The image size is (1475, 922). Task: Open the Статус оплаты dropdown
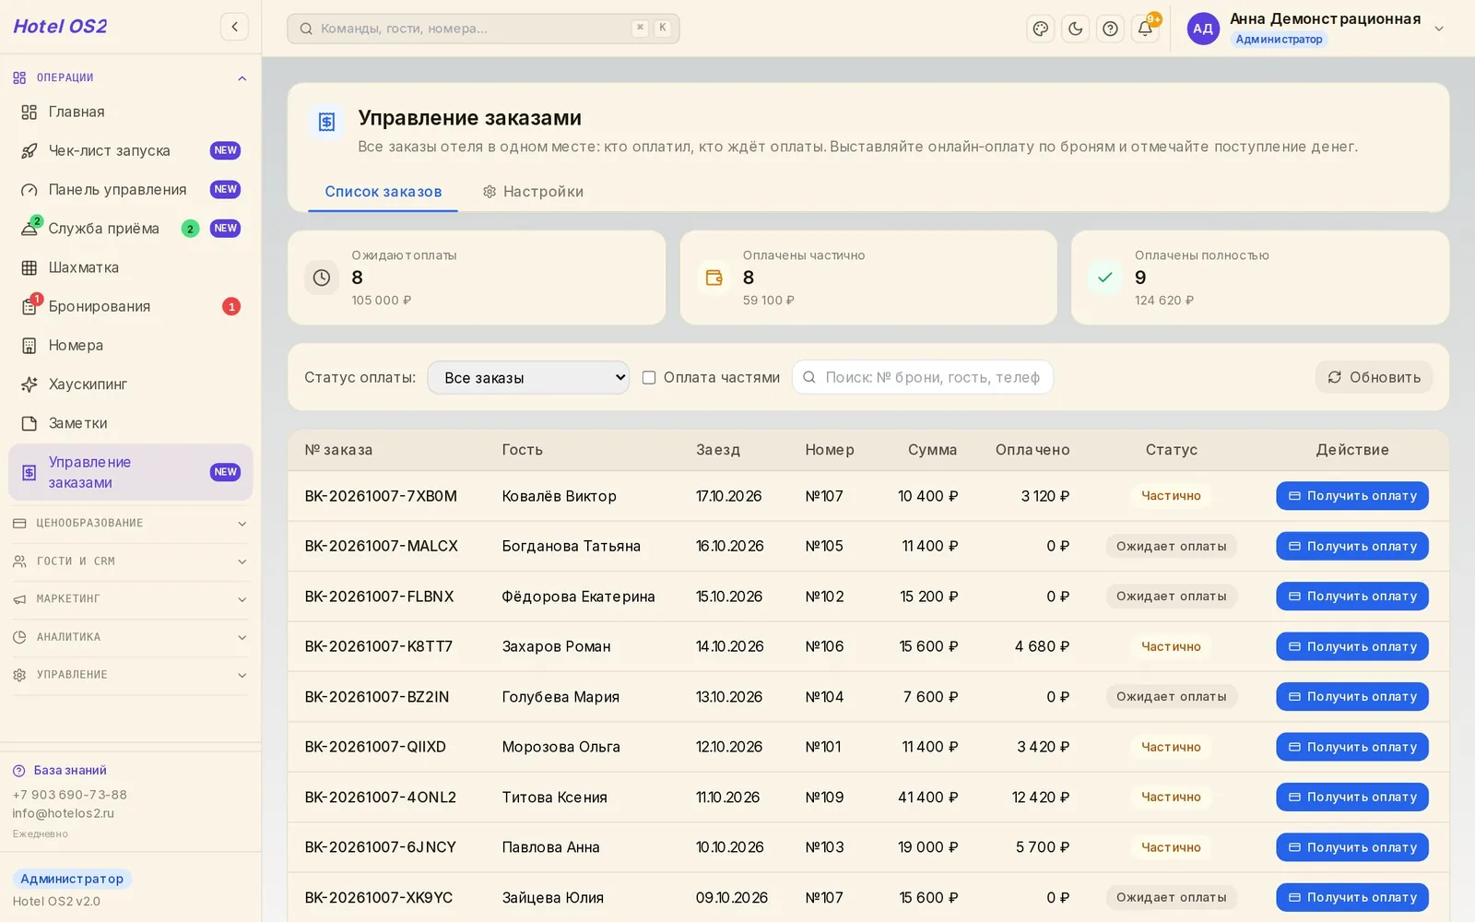click(528, 377)
